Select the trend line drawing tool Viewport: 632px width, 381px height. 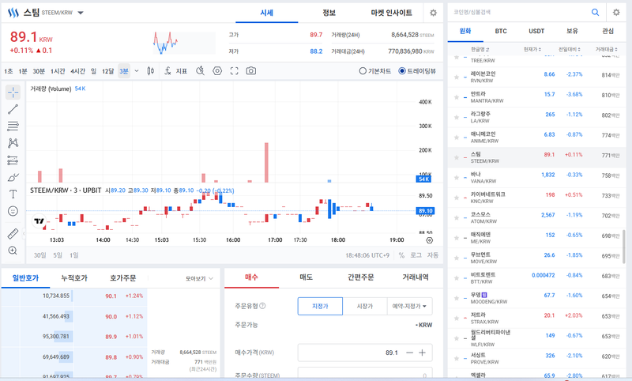coord(13,109)
